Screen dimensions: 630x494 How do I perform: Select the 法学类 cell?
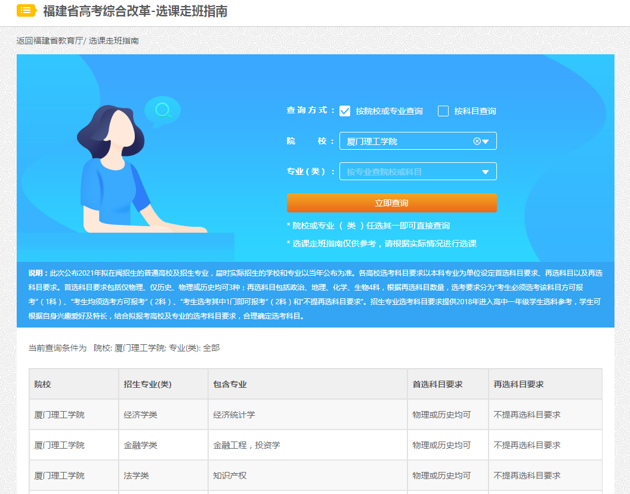click(x=163, y=476)
